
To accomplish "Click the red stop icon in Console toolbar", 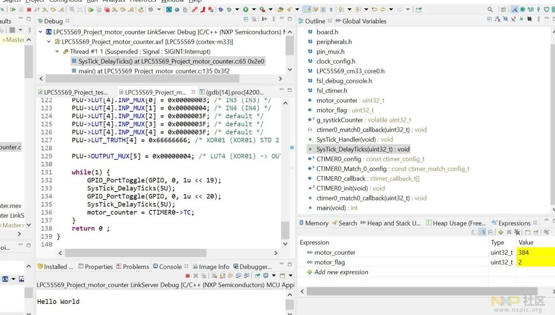I will click(188, 276).
